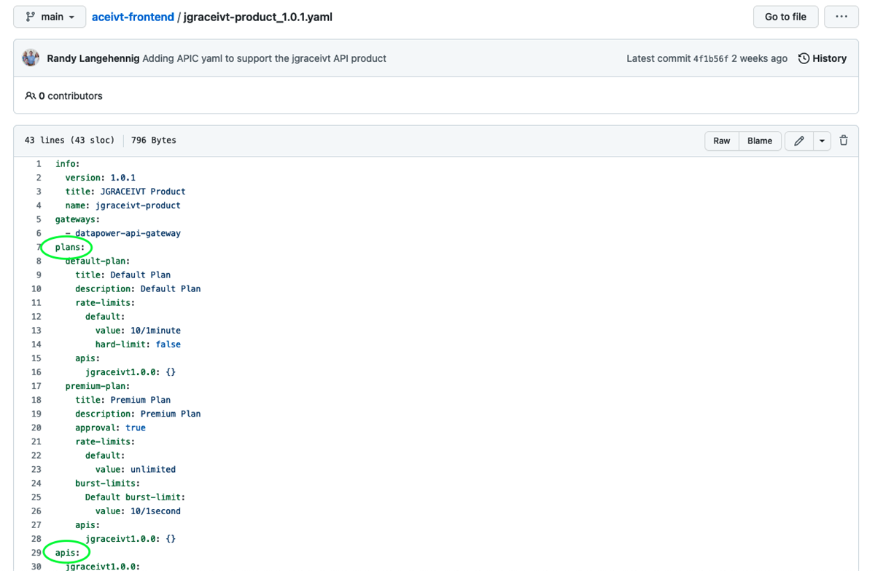Viewport: 875px width, 571px height.
Task: Switch to the Blame view
Action: tap(760, 141)
